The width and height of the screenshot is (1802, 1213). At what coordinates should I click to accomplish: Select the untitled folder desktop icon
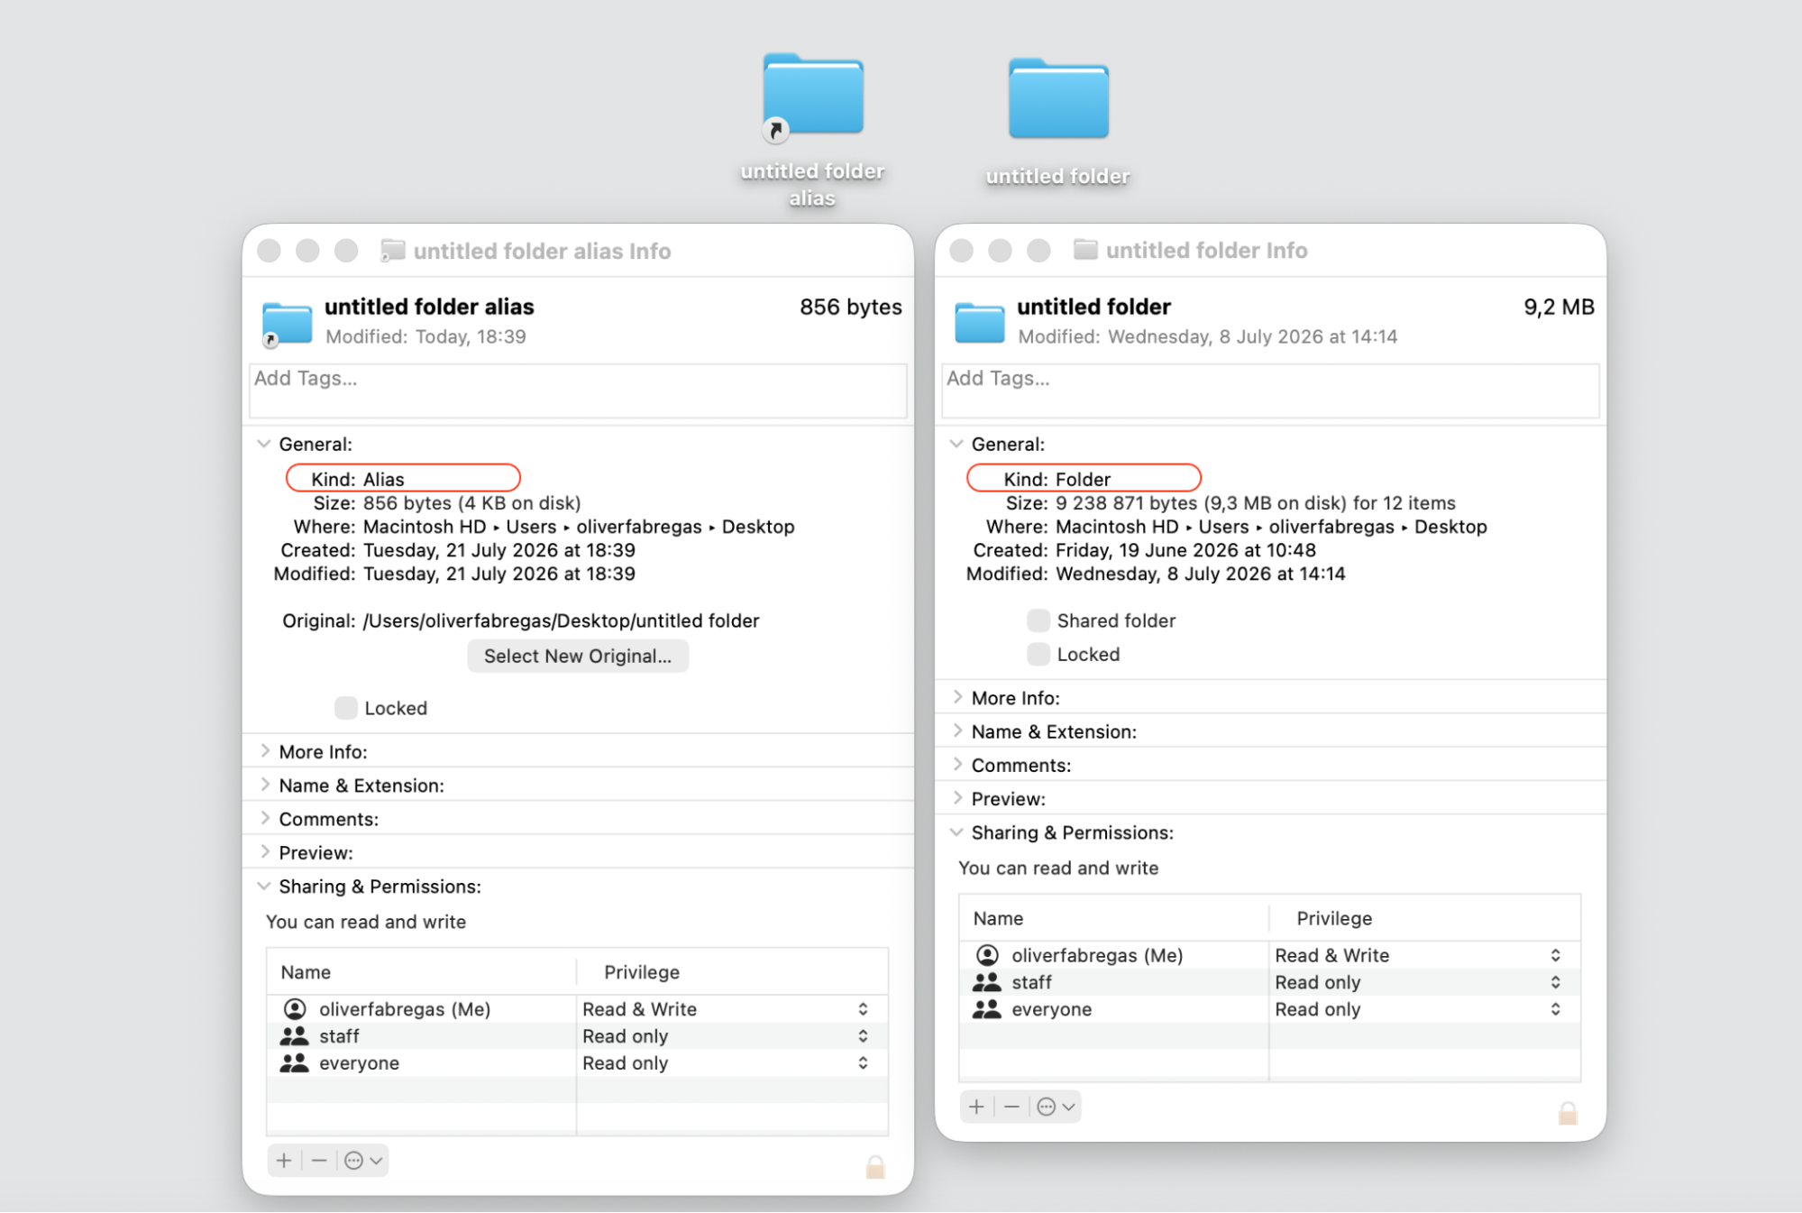(x=1058, y=98)
